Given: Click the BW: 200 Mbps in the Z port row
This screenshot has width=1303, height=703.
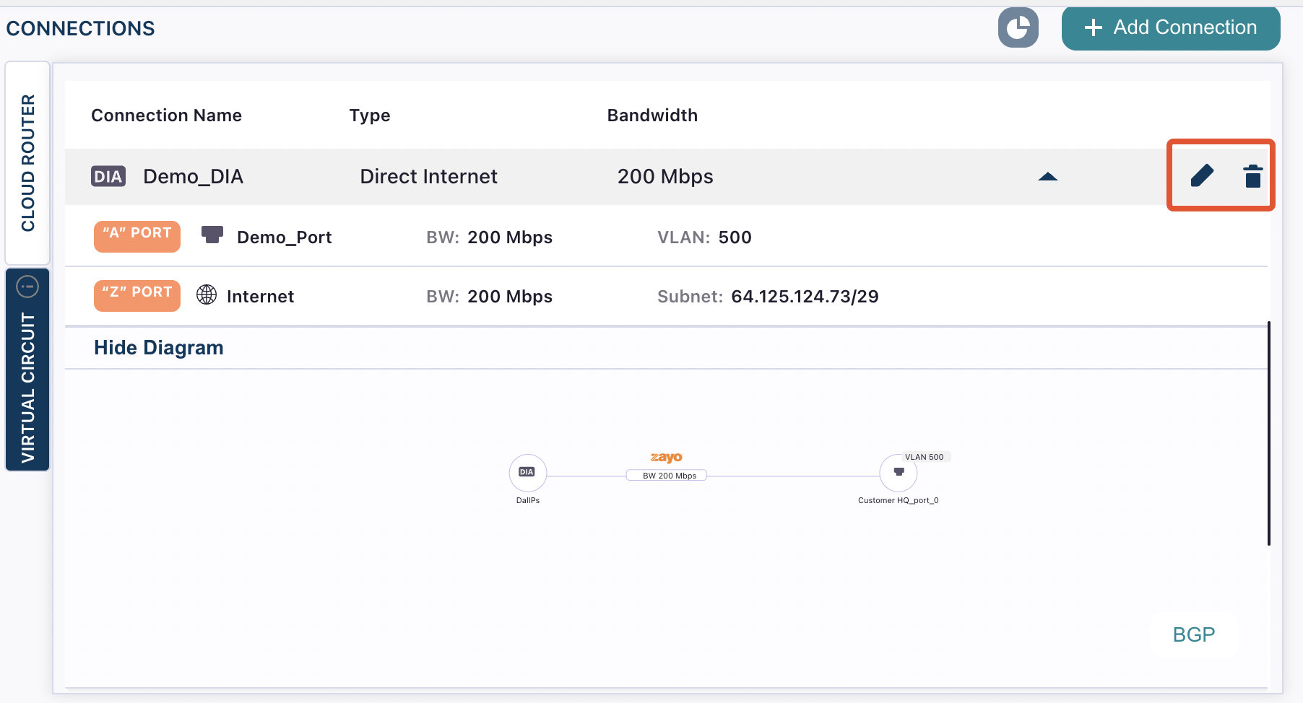Looking at the screenshot, I should coord(489,297).
